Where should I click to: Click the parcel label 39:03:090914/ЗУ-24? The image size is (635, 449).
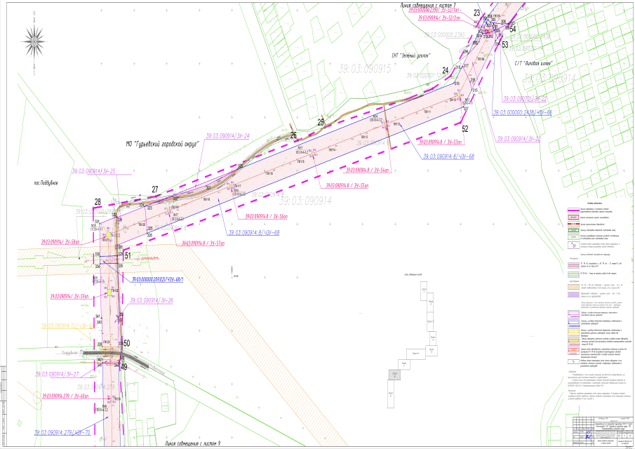tap(227, 135)
